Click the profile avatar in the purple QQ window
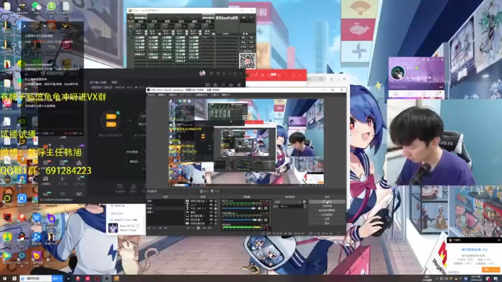This screenshot has height=282, width=502. 398,73
